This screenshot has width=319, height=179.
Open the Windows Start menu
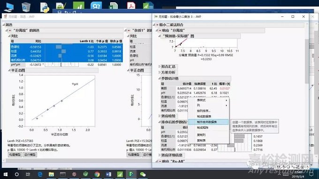point(6,174)
